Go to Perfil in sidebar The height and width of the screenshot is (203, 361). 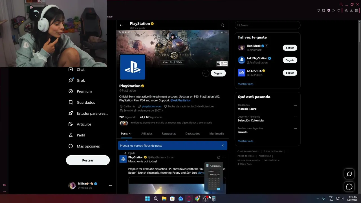(77, 135)
